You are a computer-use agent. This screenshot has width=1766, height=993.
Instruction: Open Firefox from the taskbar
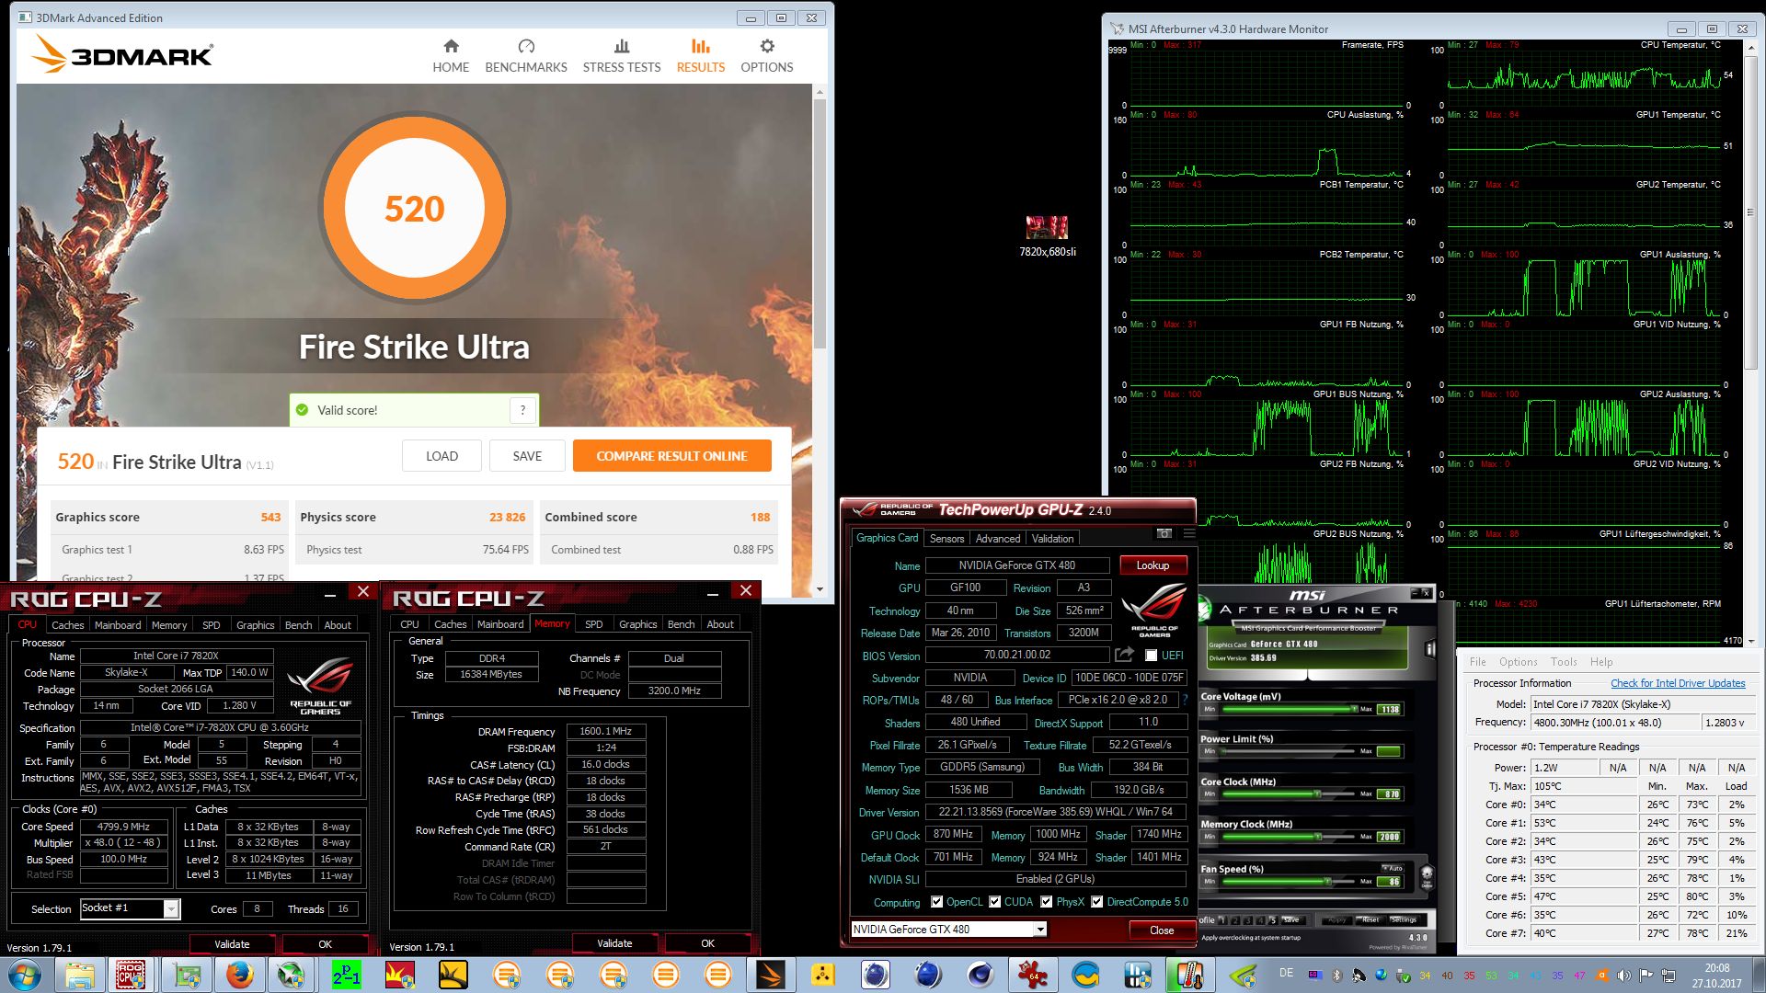click(239, 975)
